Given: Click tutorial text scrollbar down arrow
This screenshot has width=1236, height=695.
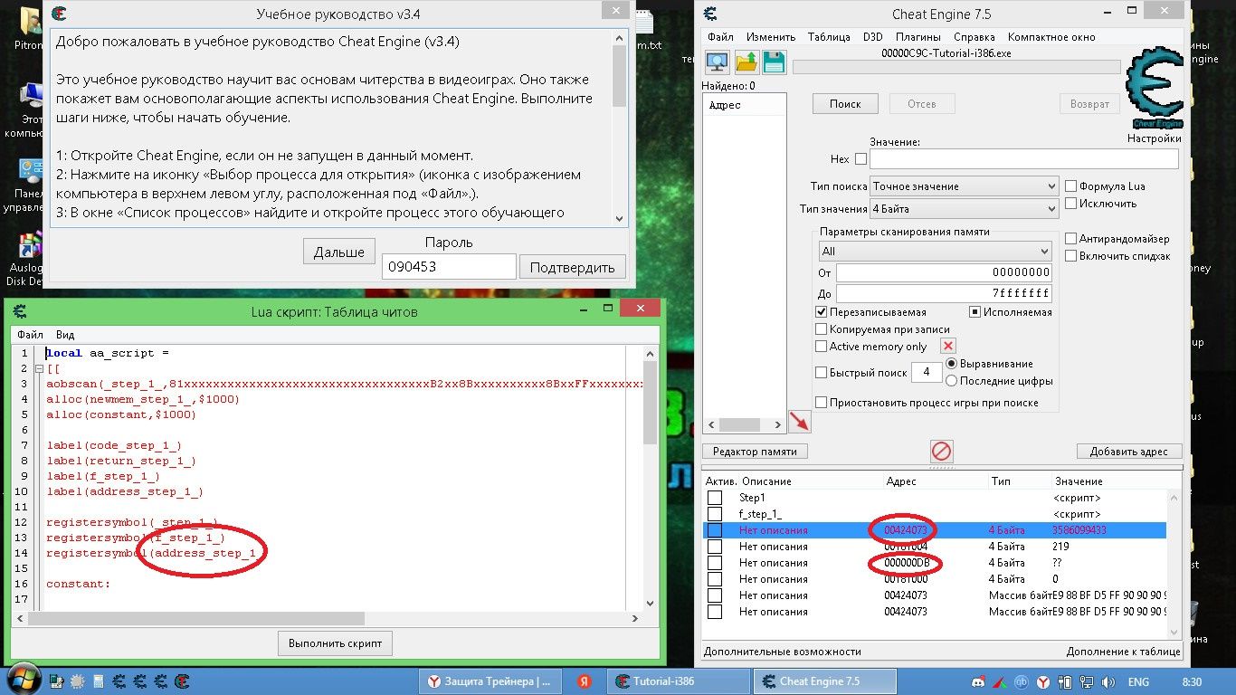Looking at the screenshot, I should [620, 218].
